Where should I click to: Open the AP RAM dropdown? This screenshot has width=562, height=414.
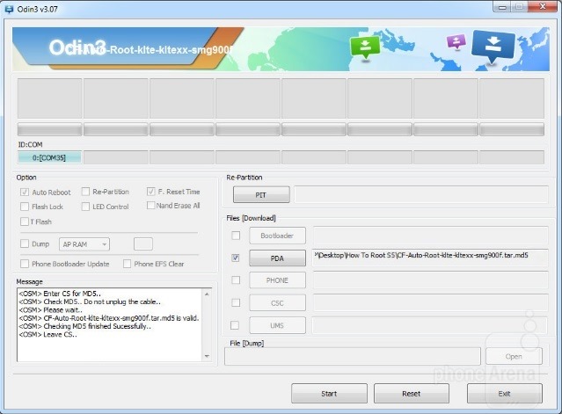(84, 244)
